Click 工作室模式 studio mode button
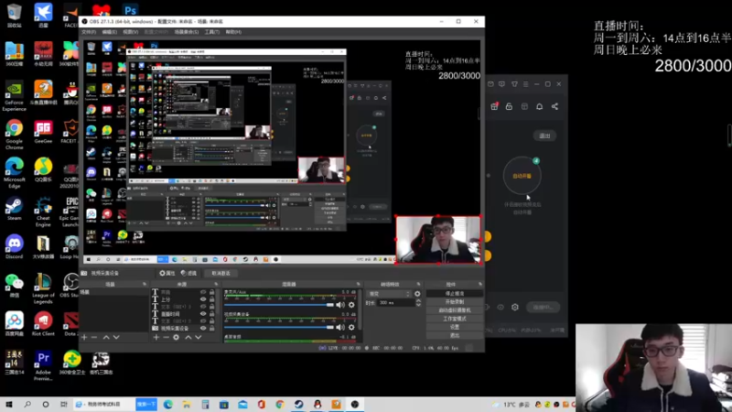 [x=454, y=319]
